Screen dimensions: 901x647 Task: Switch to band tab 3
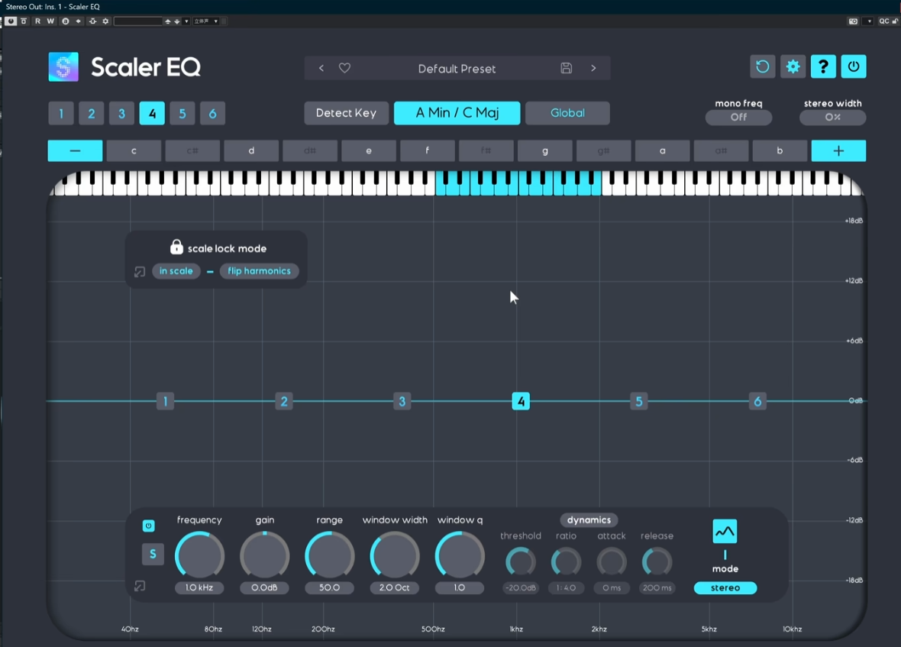click(x=122, y=113)
